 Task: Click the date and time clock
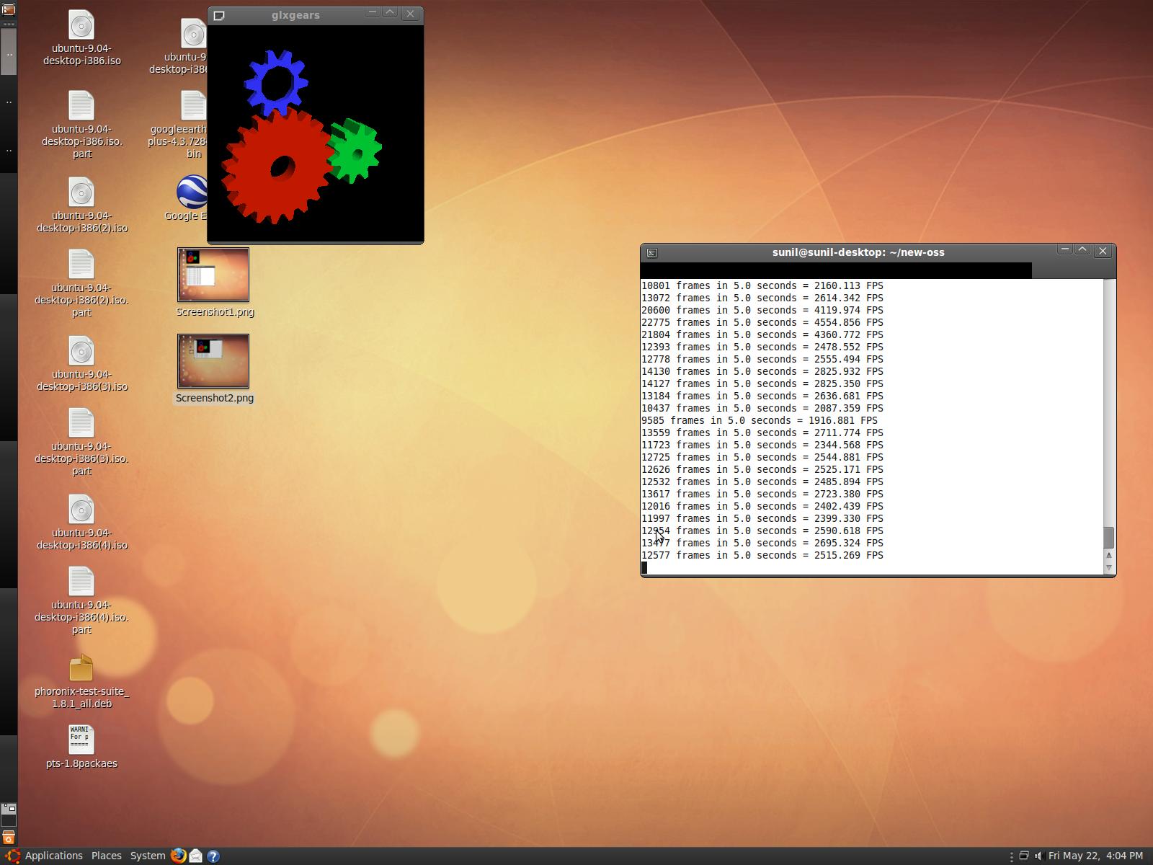[1095, 856]
